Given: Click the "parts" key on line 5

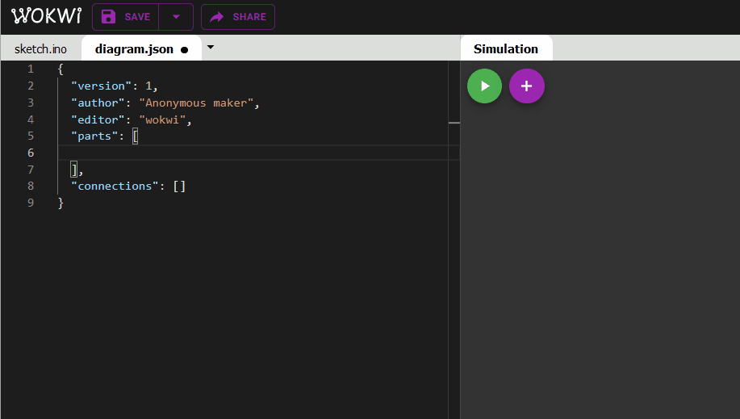Looking at the screenshot, I should pyautogui.click(x=94, y=136).
